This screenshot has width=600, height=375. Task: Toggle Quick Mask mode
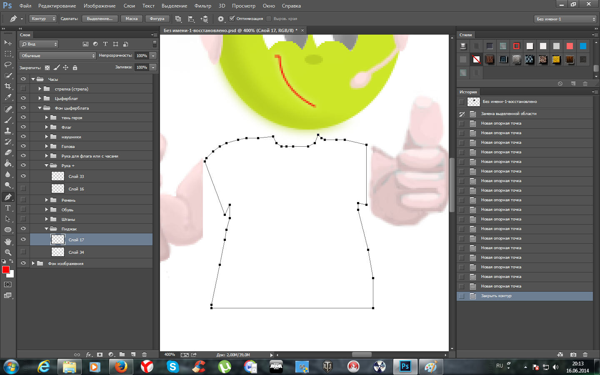8,285
